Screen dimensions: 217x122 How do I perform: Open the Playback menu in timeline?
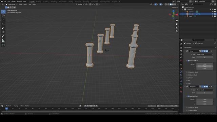9,106
